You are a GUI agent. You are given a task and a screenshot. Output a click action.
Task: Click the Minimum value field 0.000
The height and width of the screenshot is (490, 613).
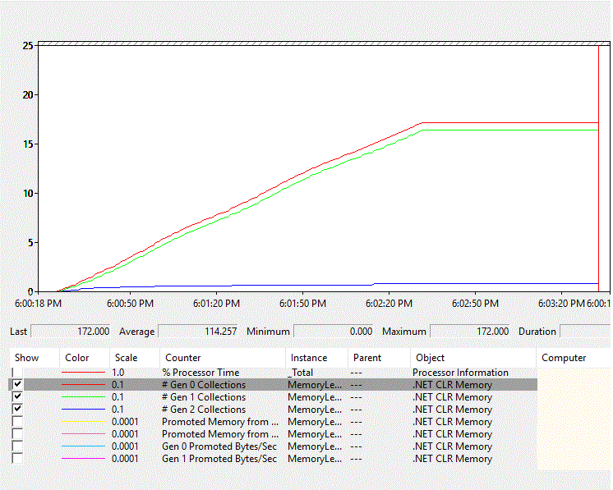point(334,332)
